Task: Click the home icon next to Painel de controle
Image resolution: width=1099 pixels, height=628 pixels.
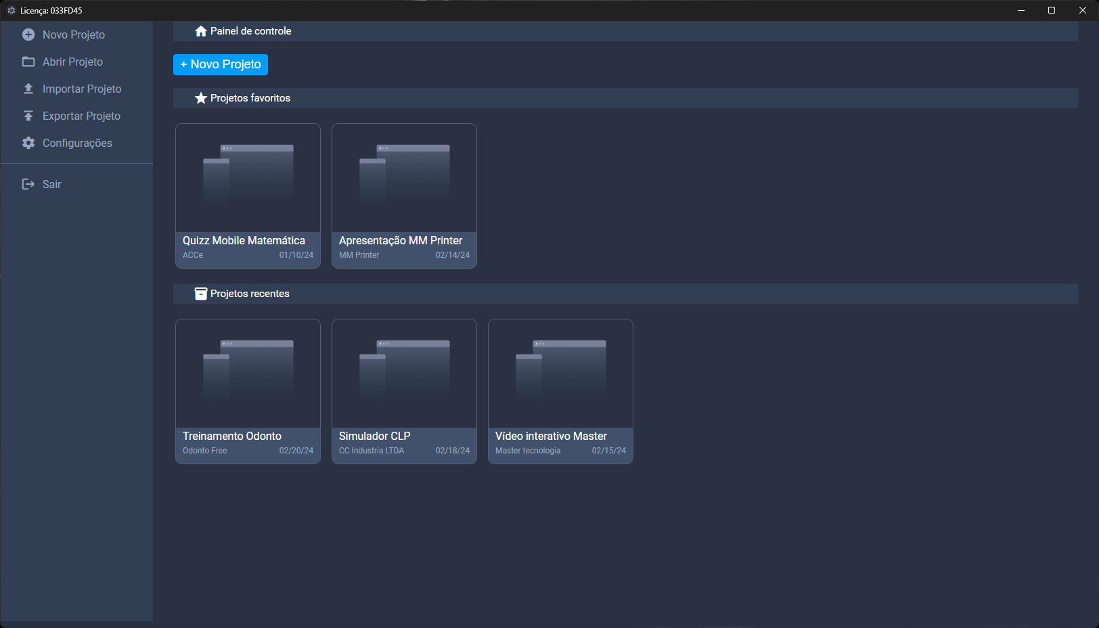Action: pyautogui.click(x=200, y=30)
